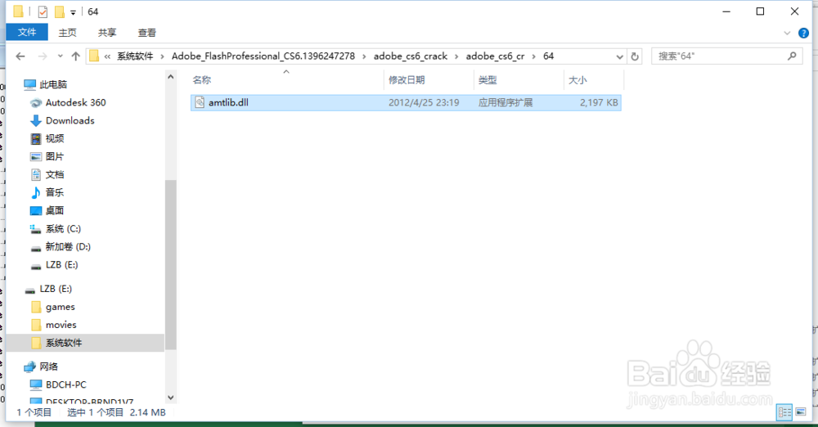Switch to the 查看 ribbon tab
Viewport: 818px width, 427px height.
146,33
